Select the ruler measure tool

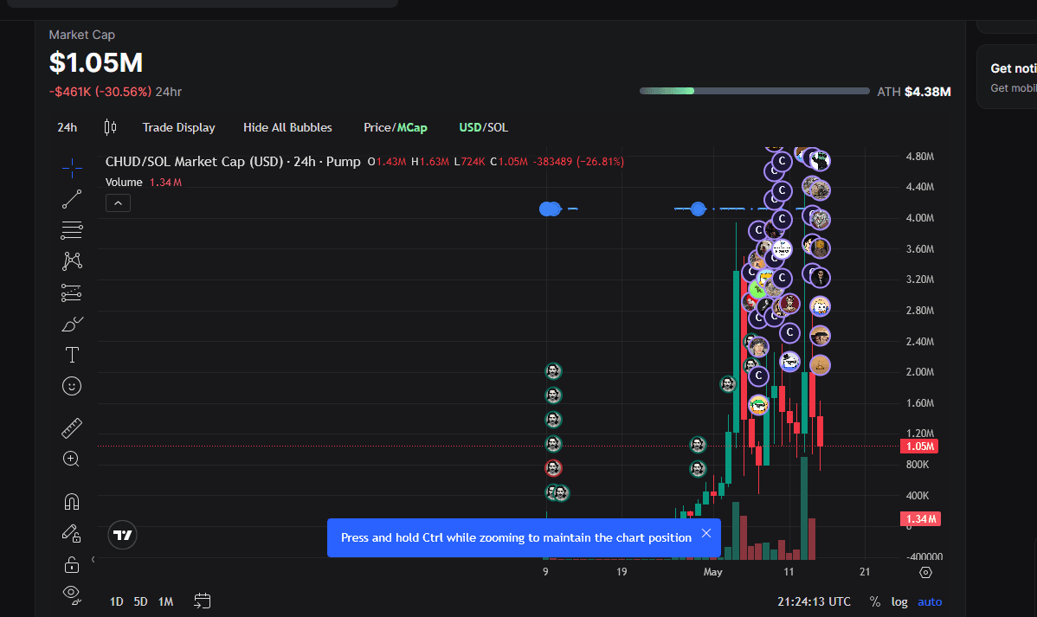[x=72, y=428]
